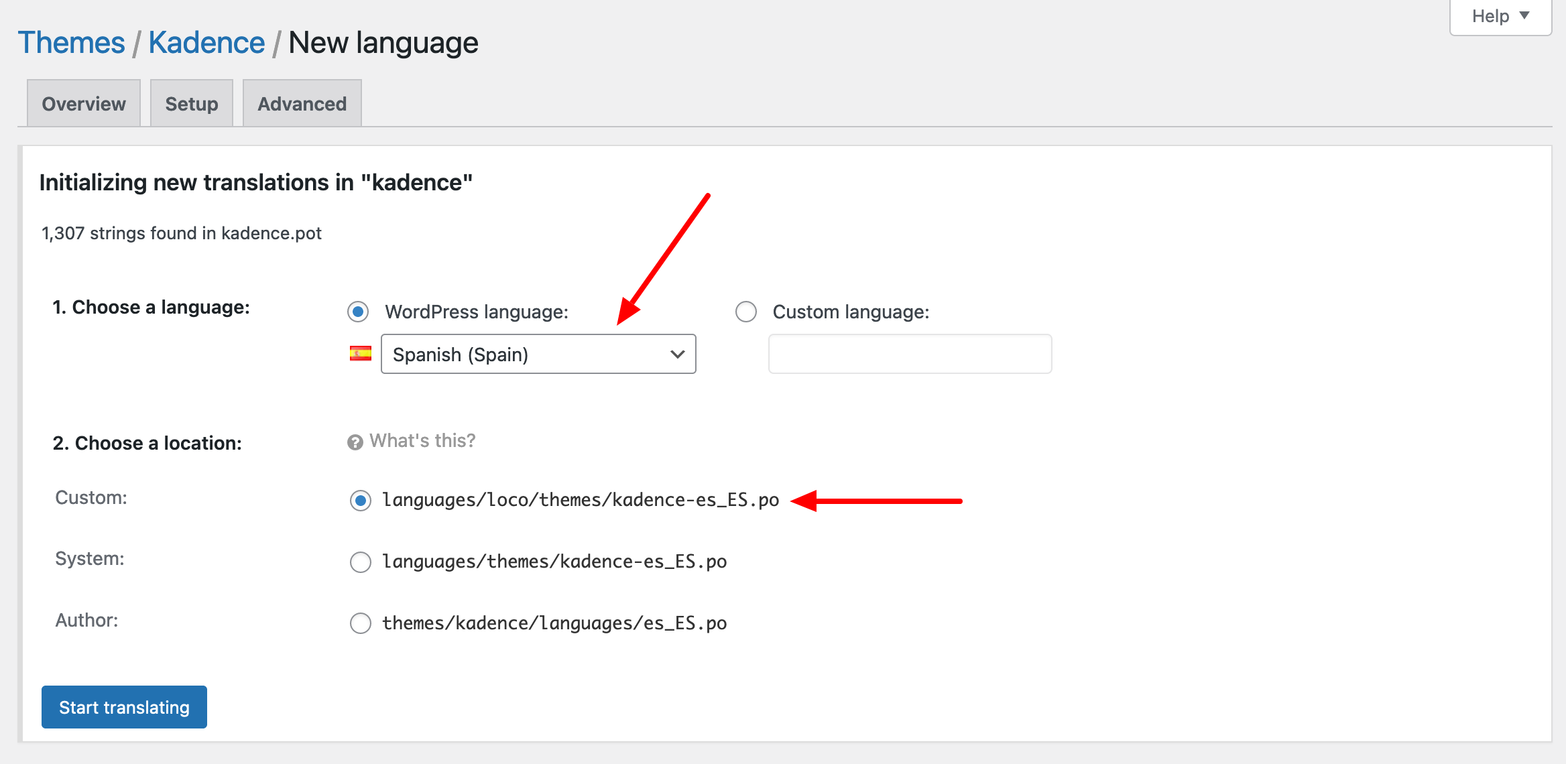This screenshot has height=764, width=1566.
Task: Open the Spanish (Spain) language dropdown
Action: tap(538, 354)
